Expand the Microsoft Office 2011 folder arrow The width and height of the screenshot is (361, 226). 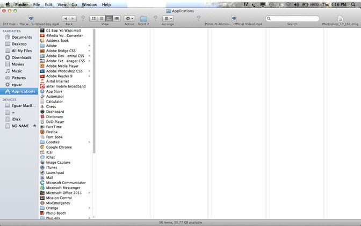[89, 193]
